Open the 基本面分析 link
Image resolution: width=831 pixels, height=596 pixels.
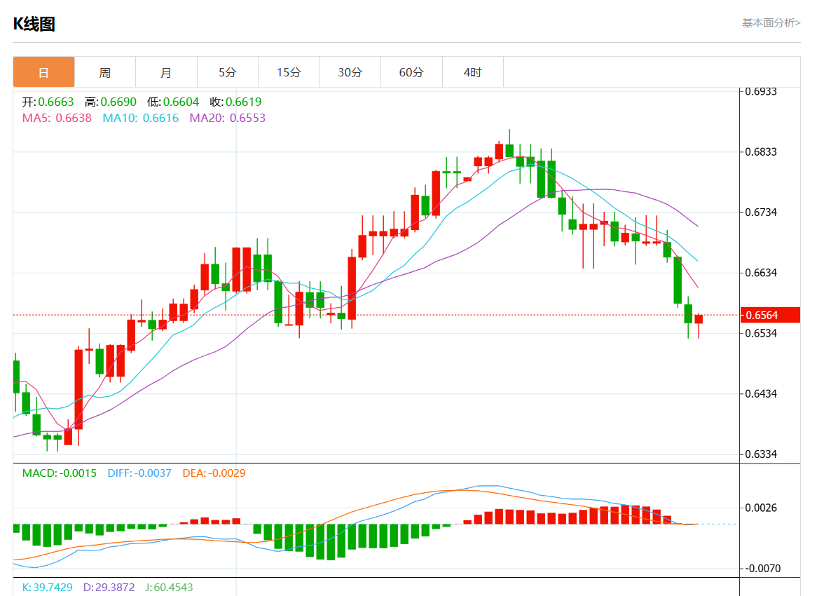point(771,23)
